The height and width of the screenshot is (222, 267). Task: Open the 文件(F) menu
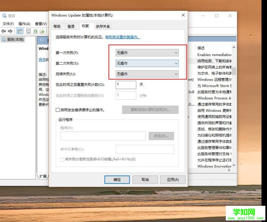pyautogui.click(x=8, y=24)
